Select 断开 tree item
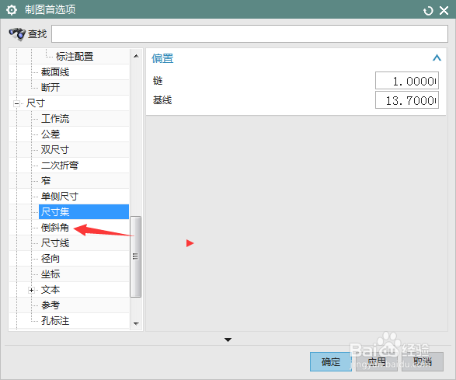 (50, 87)
